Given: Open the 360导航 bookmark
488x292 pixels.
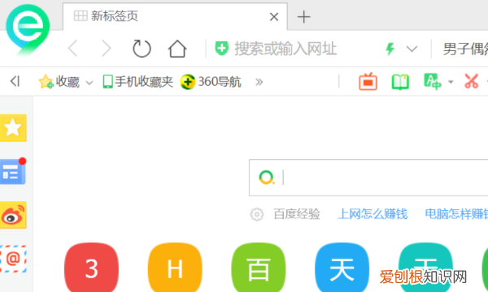Looking at the screenshot, I should click(211, 82).
